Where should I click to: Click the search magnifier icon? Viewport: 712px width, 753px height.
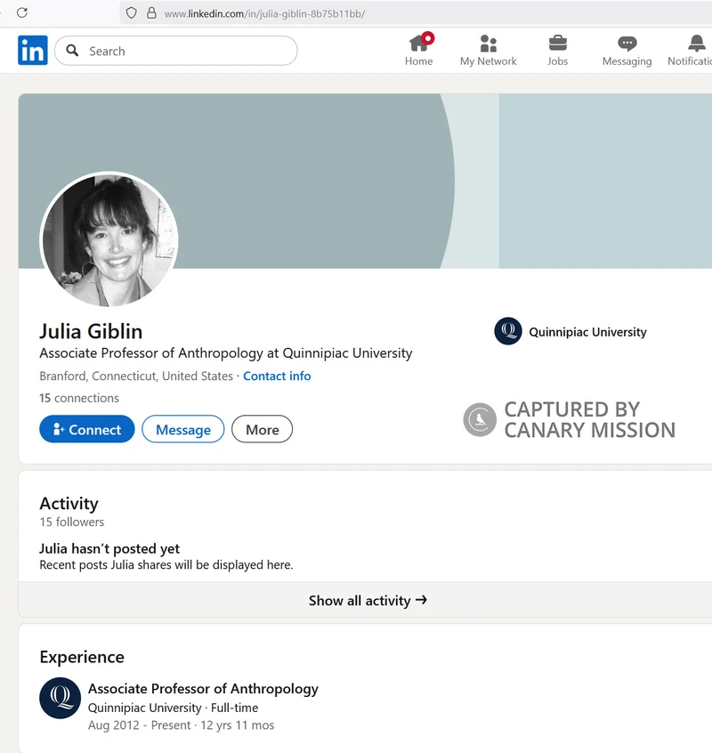tap(72, 51)
